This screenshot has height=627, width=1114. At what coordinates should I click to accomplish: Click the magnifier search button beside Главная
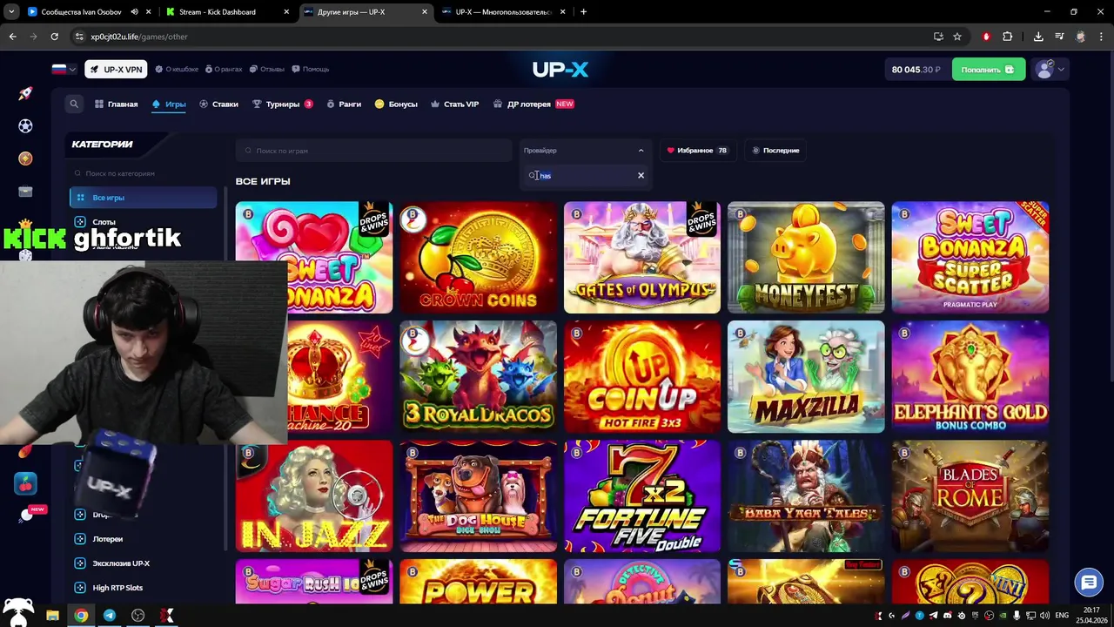tap(74, 104)
